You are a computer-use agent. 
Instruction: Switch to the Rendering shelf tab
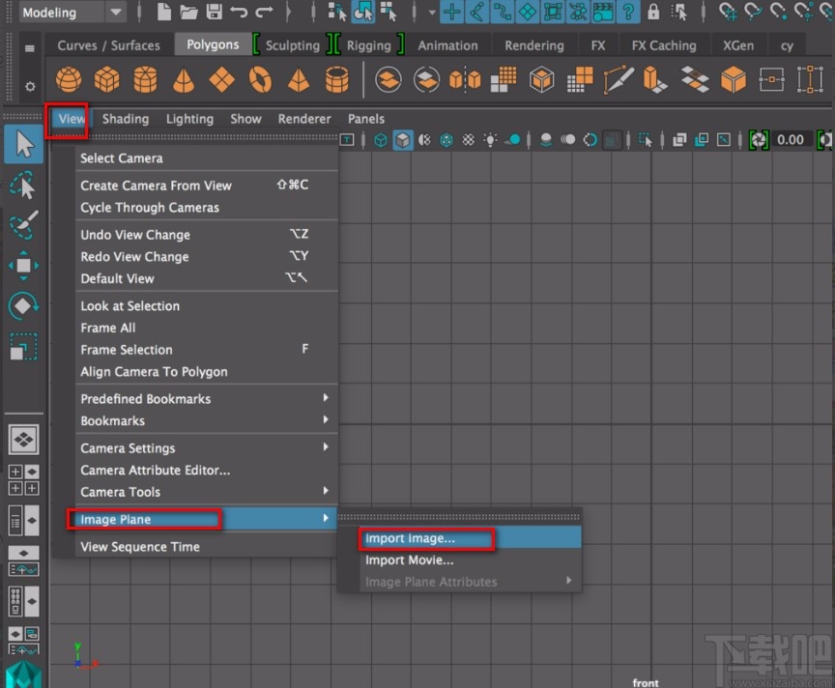(534, 45)
